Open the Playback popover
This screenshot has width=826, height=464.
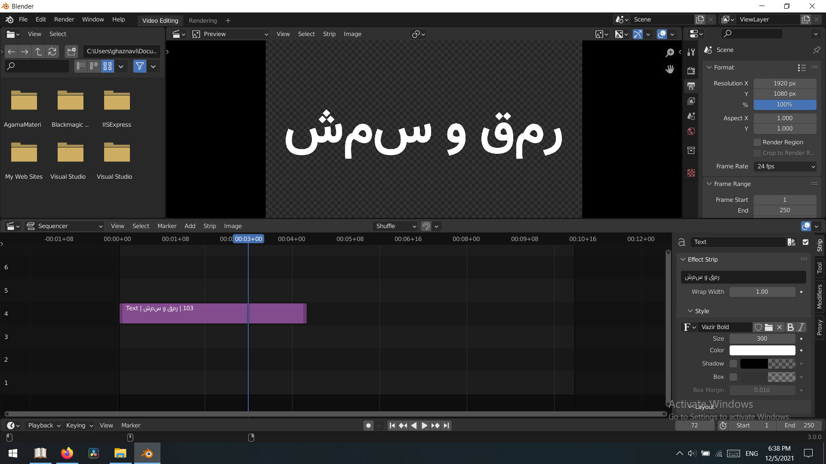tap(44, 425)
